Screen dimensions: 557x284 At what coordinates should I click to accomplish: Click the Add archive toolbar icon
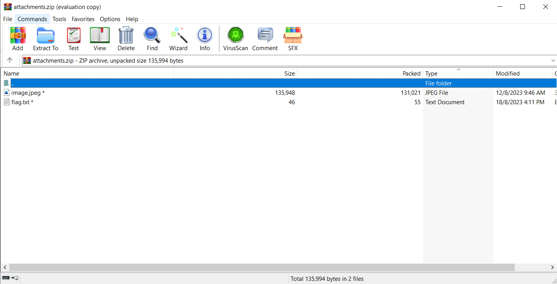(18, 36)
